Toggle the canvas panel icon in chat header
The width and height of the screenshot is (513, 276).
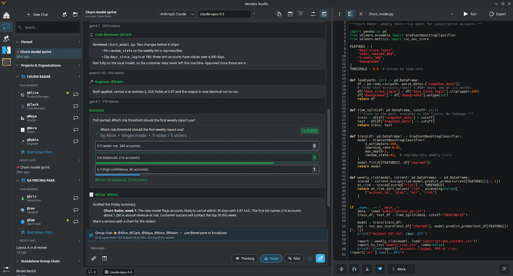pos(324,14)
